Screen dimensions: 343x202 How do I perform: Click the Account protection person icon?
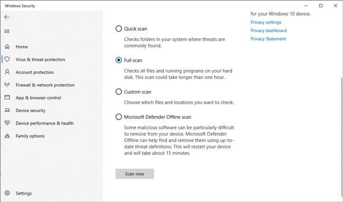pos(7,72)
